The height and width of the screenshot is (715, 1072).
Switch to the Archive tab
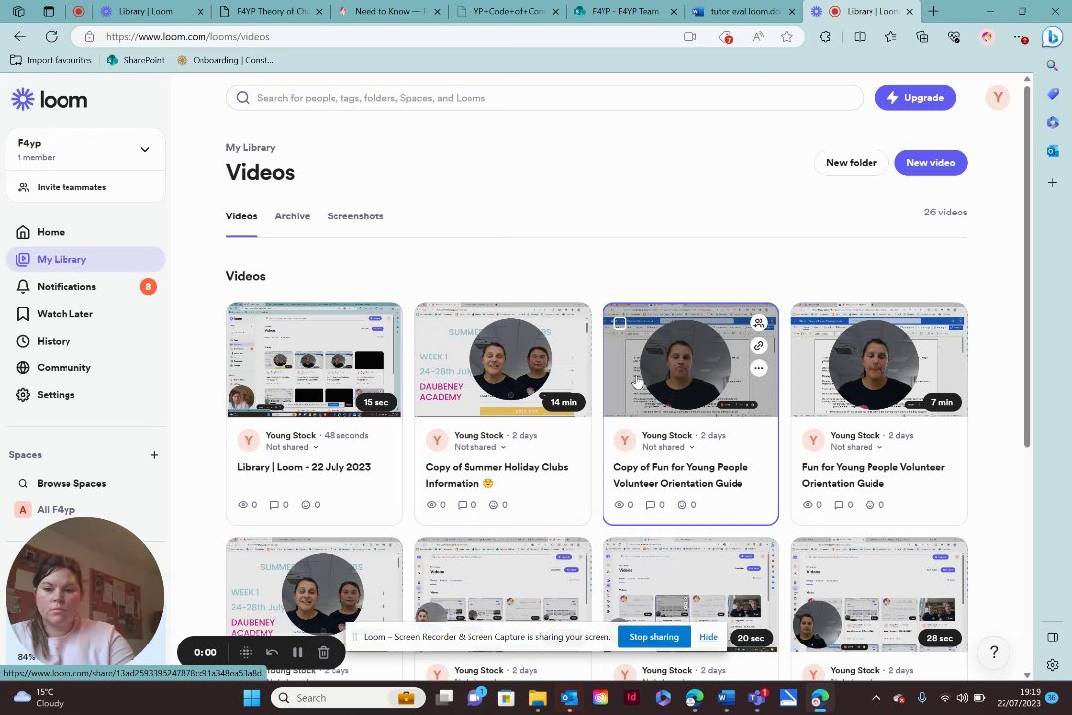(x=292, y=216)
